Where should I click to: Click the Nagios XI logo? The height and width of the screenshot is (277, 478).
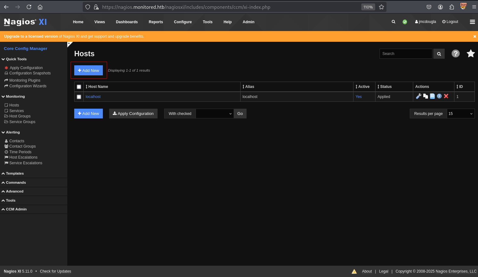point(25,22)
